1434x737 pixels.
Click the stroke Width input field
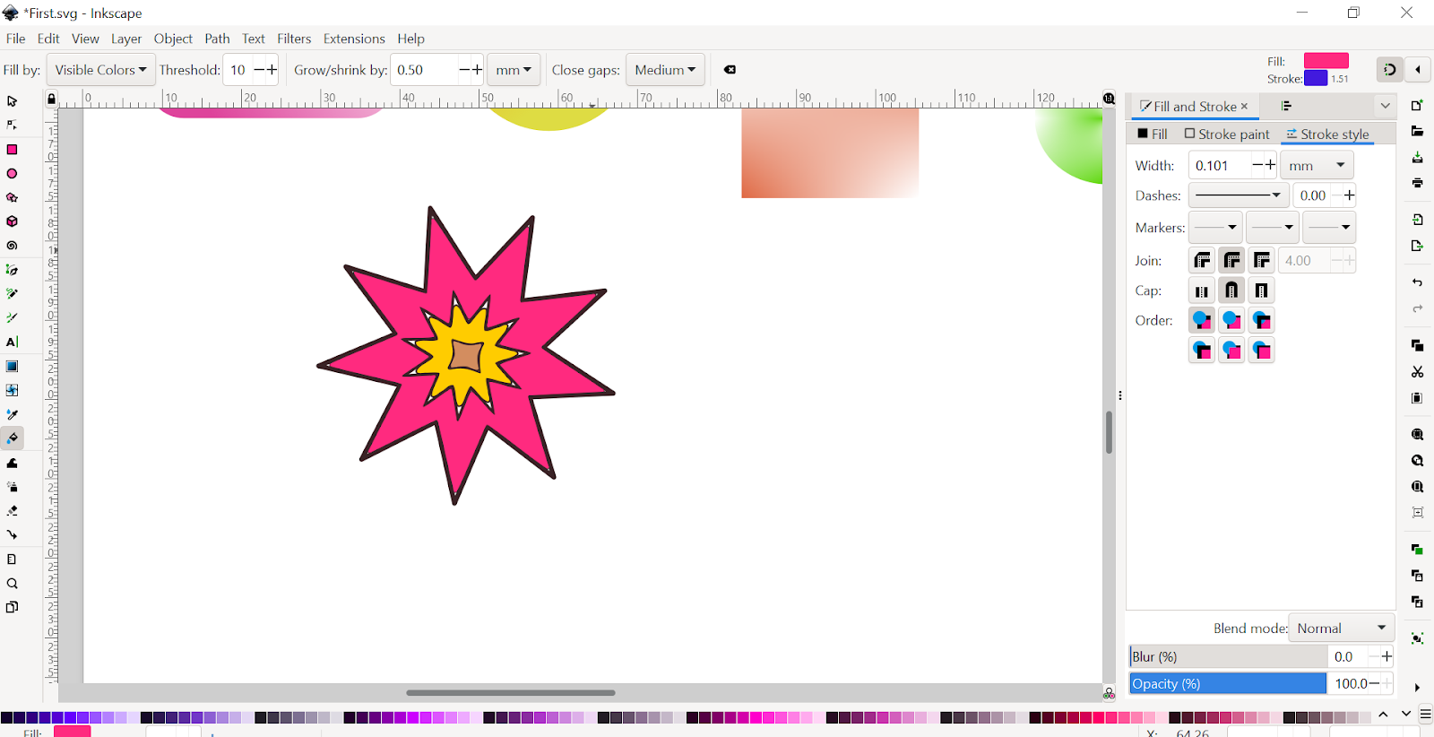click(1219, 166)
